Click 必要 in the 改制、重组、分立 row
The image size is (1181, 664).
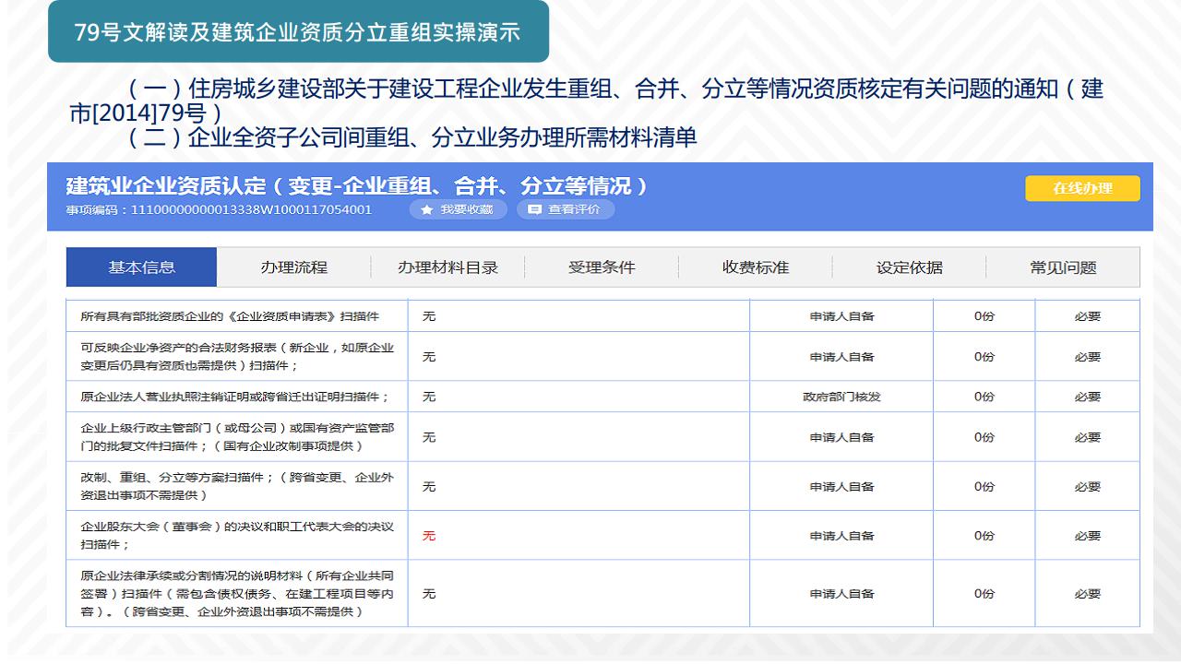[1088, 486]
